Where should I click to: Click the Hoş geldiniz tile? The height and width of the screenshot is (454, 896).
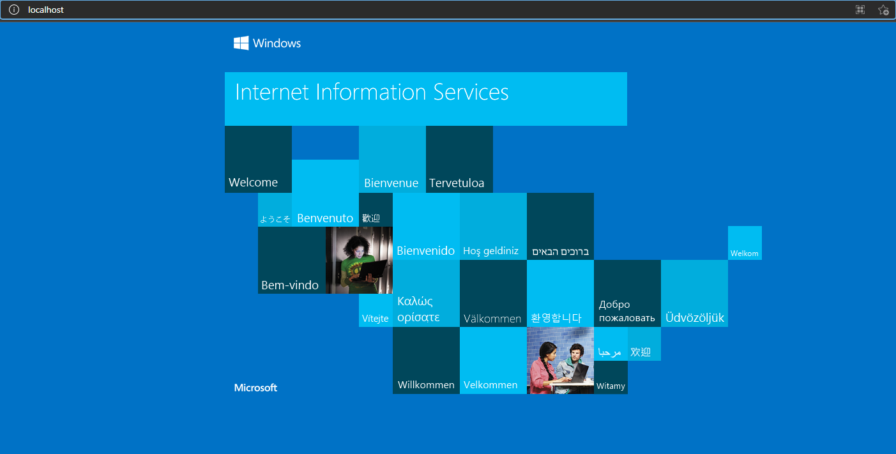[493, 226]
